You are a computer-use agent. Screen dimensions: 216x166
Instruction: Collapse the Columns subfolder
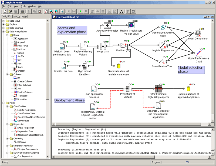click(8, 74)
